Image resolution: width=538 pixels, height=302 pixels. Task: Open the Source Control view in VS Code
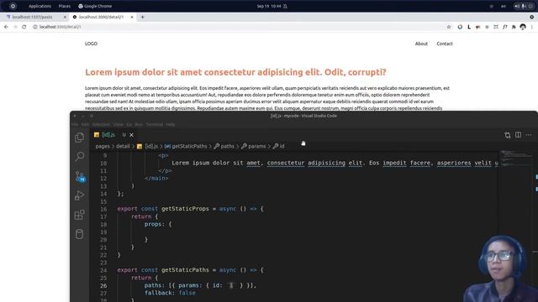(80, 176)
